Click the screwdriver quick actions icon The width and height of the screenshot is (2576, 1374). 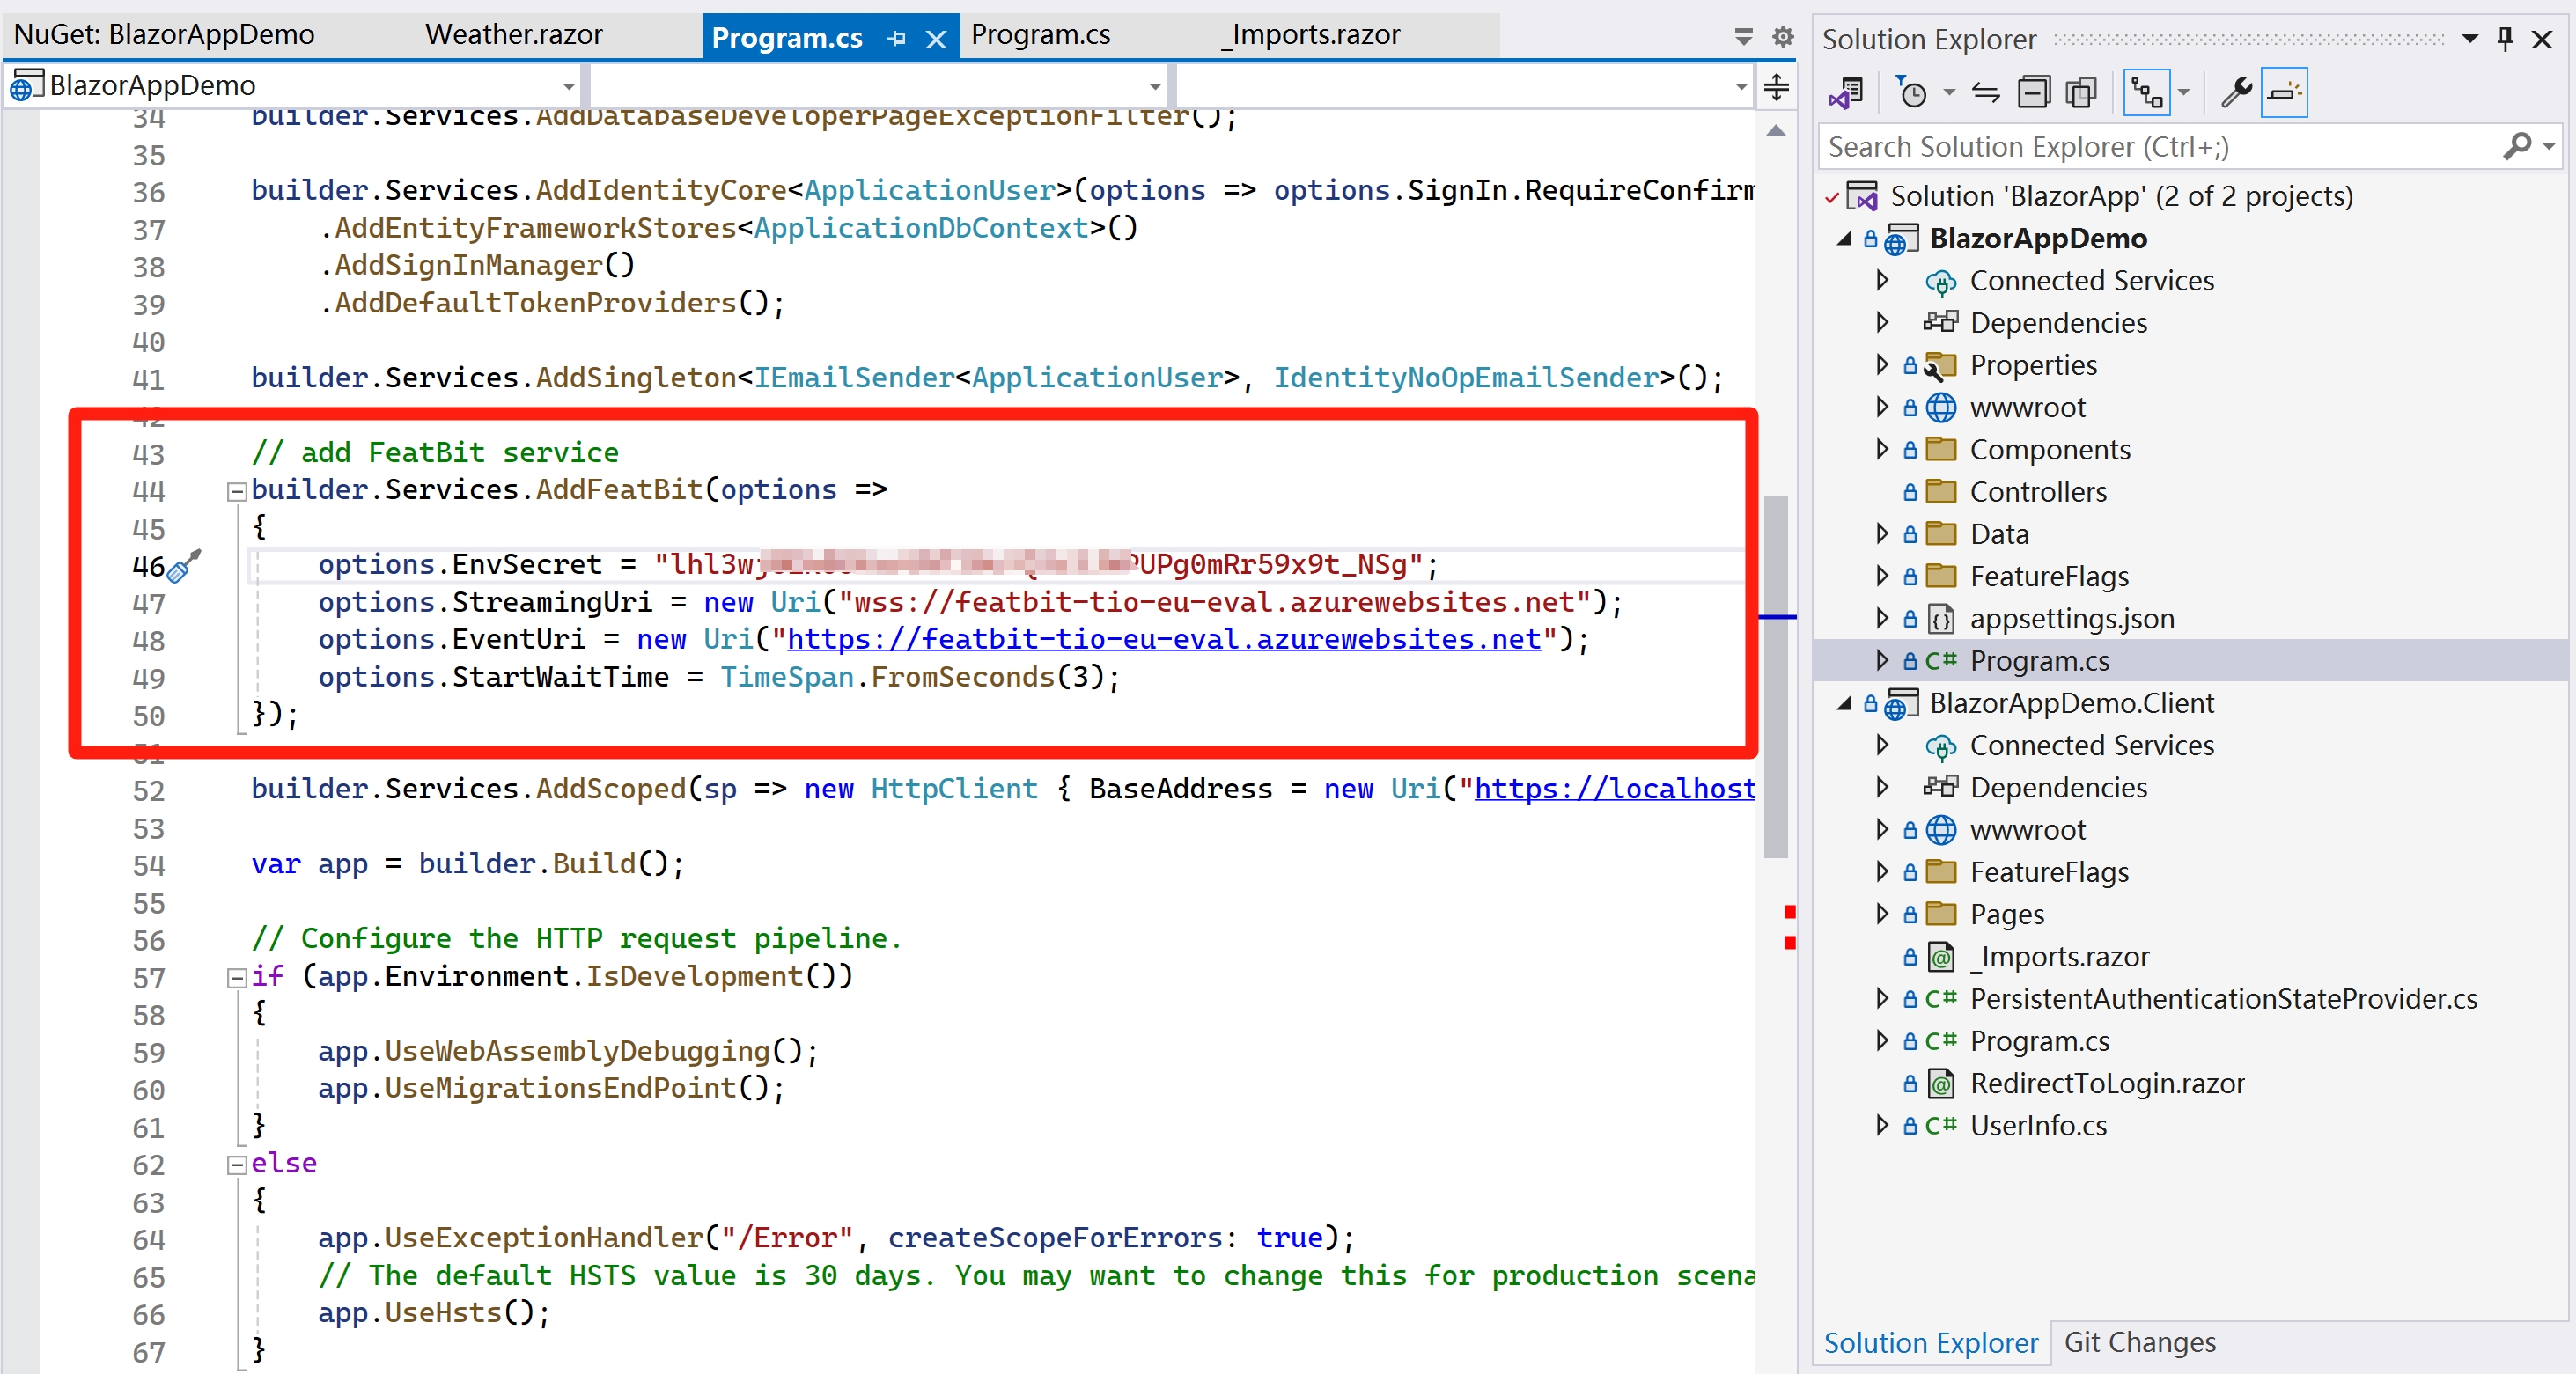click(184, 565)
